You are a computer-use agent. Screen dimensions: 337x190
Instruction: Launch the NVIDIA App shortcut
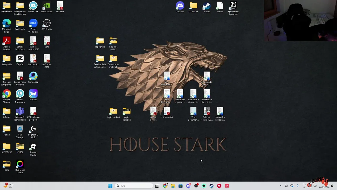coord(47,7)
